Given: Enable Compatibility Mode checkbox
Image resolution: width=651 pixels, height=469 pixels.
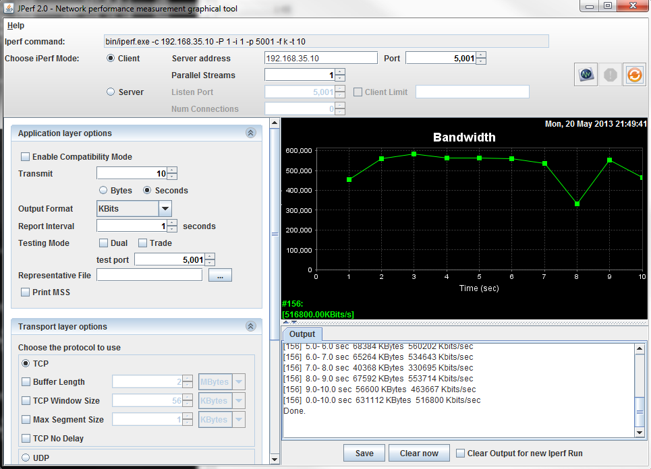Looking at the screenshot, I should 26,157.
